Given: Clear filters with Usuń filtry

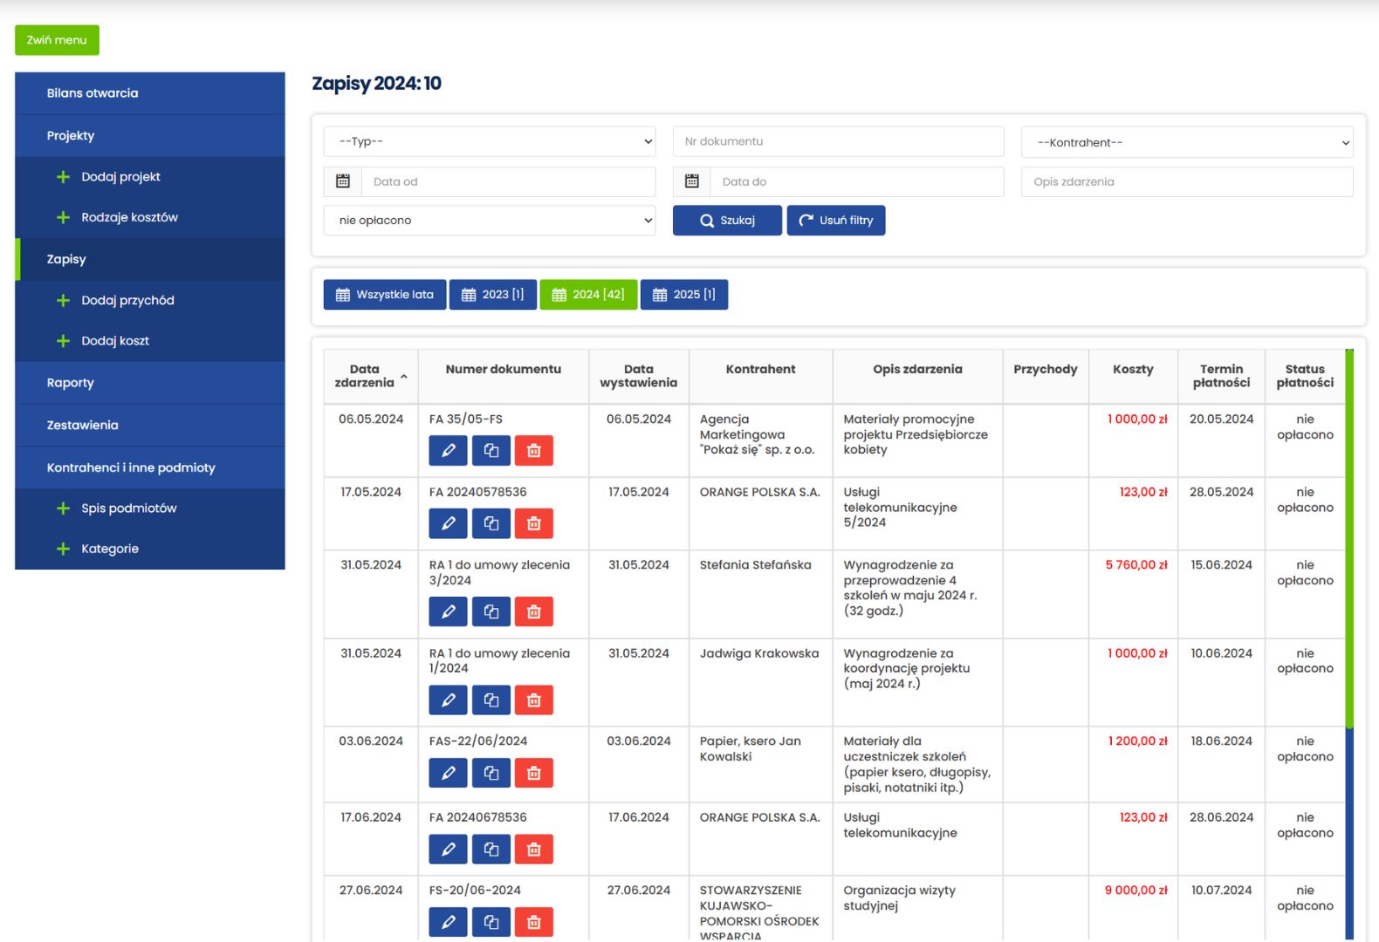Looking at the screenshot, I should (x=836, y=221).
